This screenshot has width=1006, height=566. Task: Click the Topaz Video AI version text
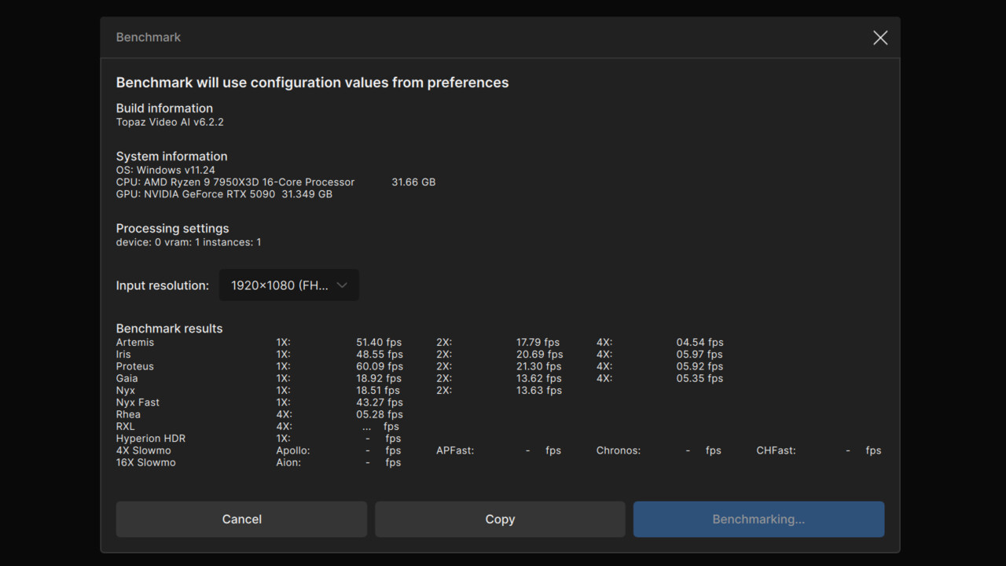170,122
